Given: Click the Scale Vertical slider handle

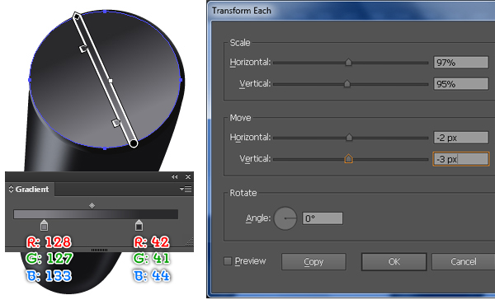Looking at the screenshot, I should click(347, 83).
